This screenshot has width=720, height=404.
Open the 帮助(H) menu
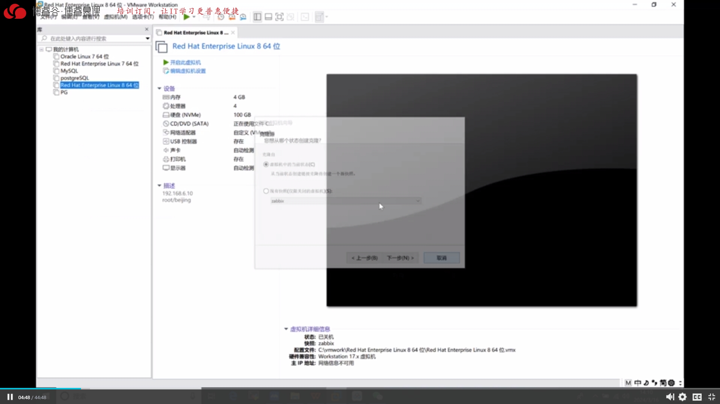[x=167, y=17]
